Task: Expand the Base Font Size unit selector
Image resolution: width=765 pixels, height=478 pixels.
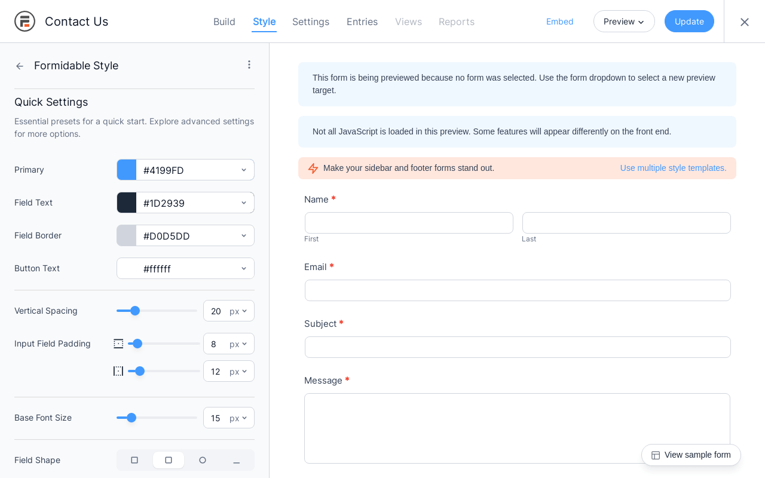Action: click(x=238, y=418)
